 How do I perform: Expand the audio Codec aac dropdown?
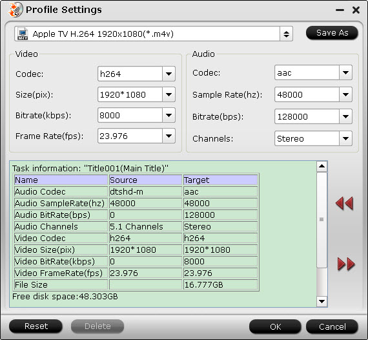(345, 72)
